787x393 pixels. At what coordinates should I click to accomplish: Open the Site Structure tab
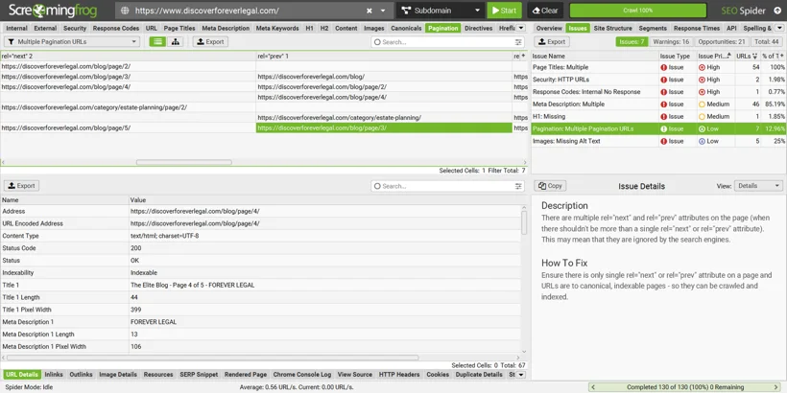coord(613,28)
